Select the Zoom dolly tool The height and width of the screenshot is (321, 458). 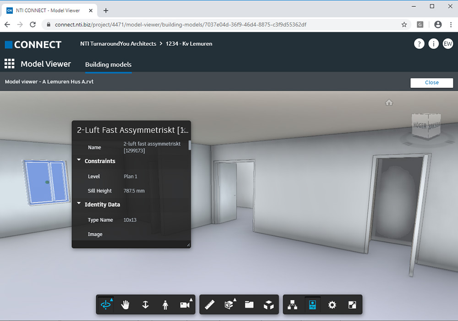[x=145, y=305]
